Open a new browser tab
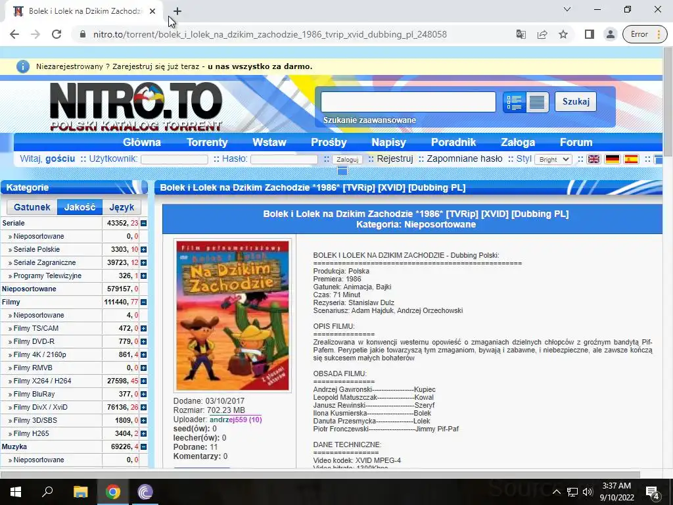 (x=177, y=11)
